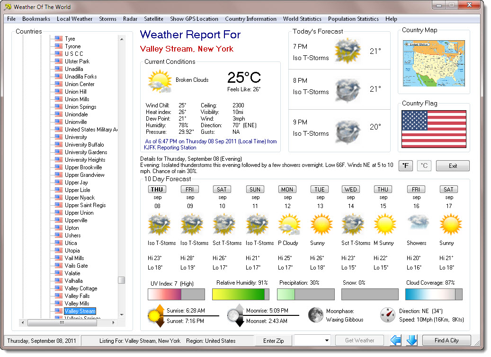Viewport: 491px width, 357px height.
Task: Click the Find A City button
Action: (446, 340)
